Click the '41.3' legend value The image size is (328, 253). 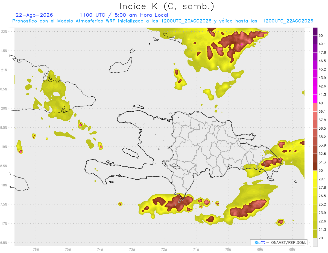tap(322, 95)
